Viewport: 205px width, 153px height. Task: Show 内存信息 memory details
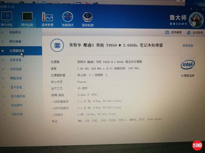pyautogui.click(x=16, y=69)
